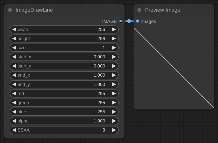Viewport: 218px width, 143px height.
Task: Increment start_y with its right arrow
Action: coord(114,66)
